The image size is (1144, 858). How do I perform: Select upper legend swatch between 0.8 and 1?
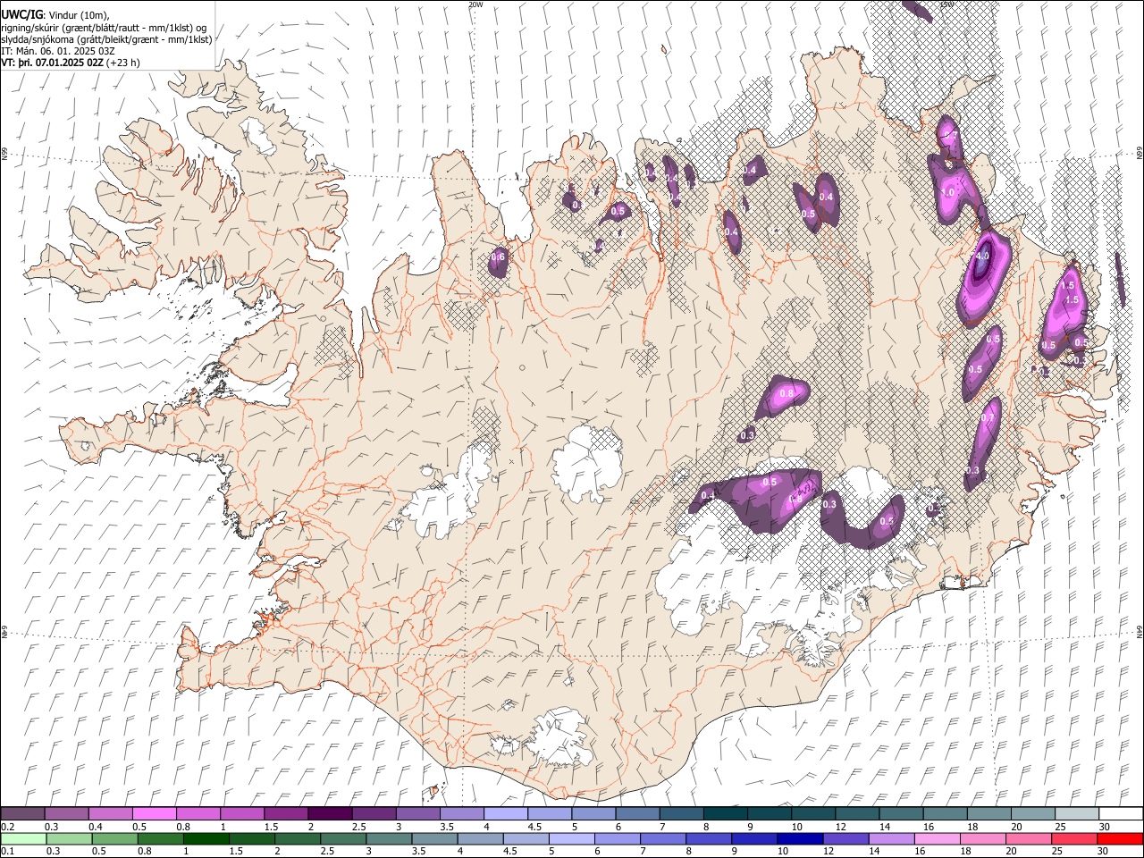(x=198, y=813)
